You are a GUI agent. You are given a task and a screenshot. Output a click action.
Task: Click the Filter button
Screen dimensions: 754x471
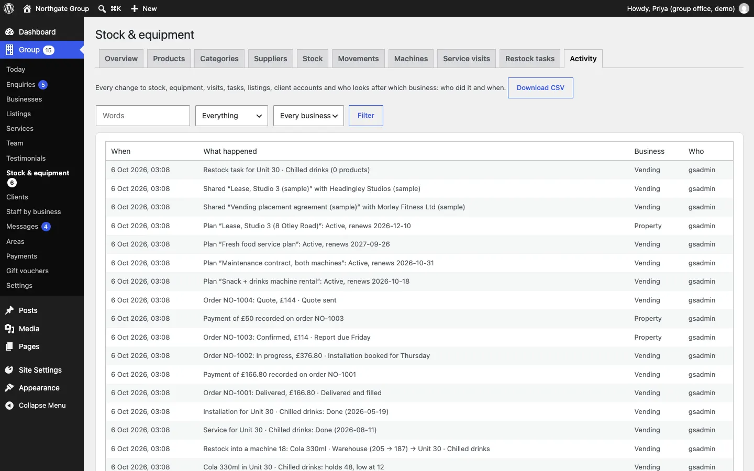pos(365,116)
